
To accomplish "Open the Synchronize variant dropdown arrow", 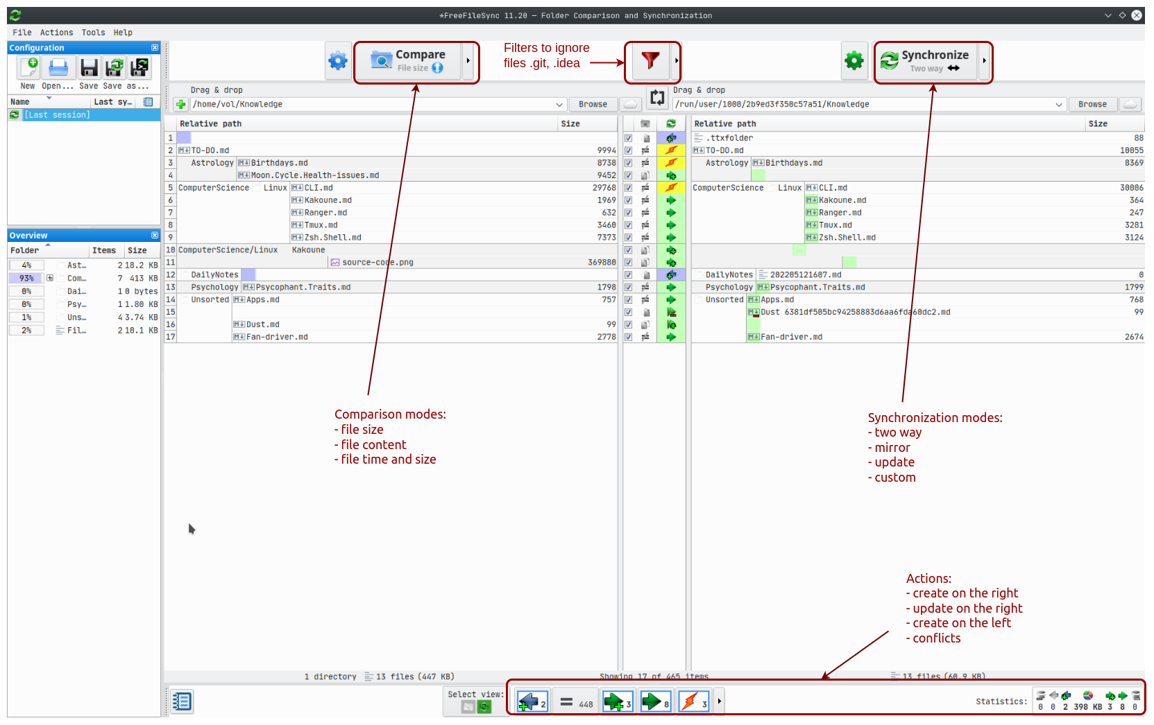I will tap(984, 62).
